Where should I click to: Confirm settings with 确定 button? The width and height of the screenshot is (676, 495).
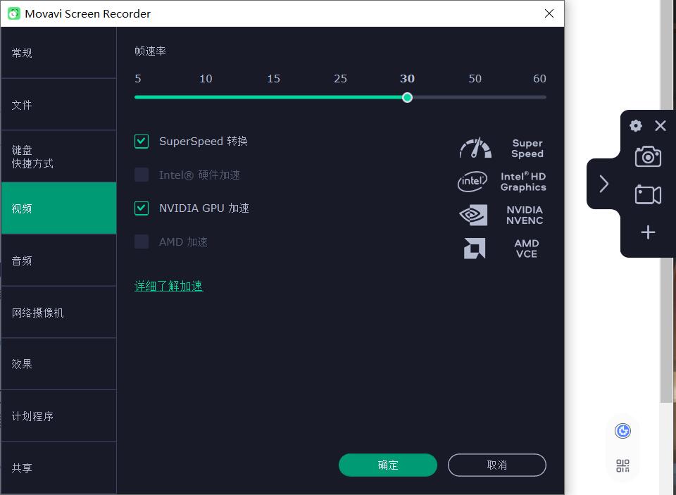pos(387,465)
